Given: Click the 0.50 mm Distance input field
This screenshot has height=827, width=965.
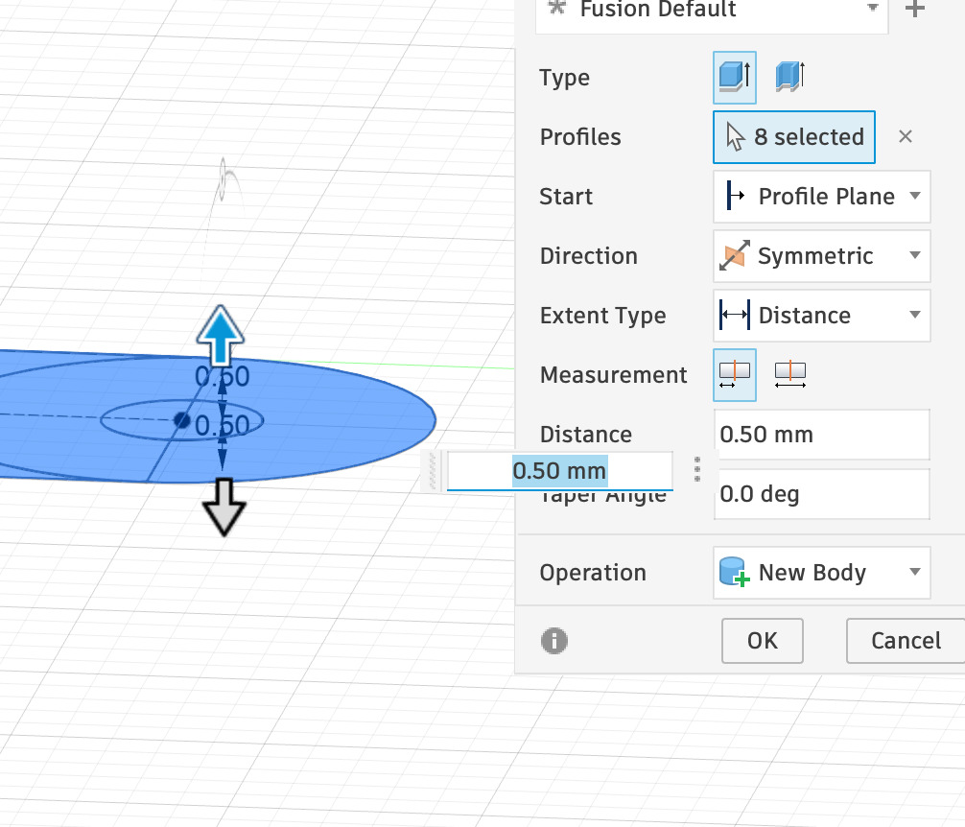Looking at the screenshot, I should click(x=822, y=434).
